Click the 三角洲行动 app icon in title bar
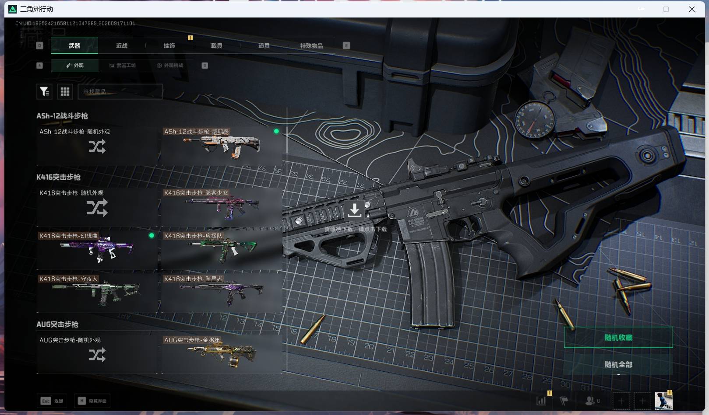709x415 pixels. coord(13,9)
